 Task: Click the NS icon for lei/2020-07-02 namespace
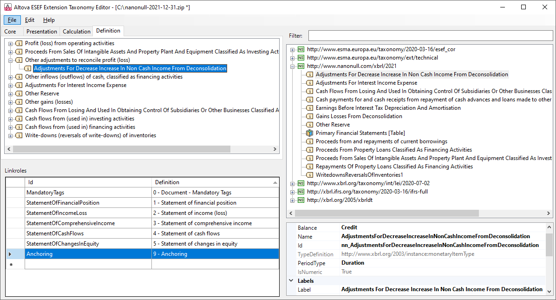[x=301, y=184]
